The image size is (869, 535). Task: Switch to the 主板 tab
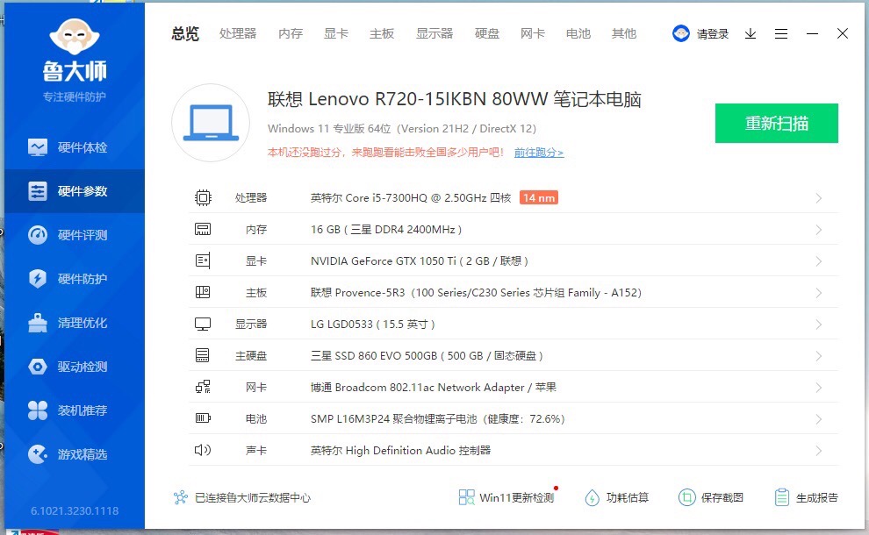[382, 34]
